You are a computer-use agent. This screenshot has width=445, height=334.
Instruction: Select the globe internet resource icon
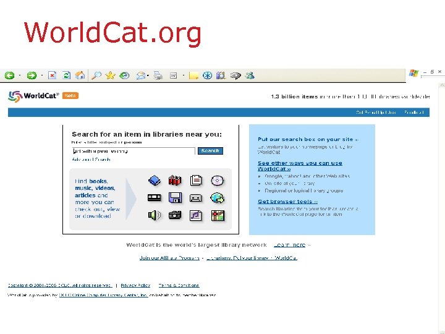coord(218,198)
